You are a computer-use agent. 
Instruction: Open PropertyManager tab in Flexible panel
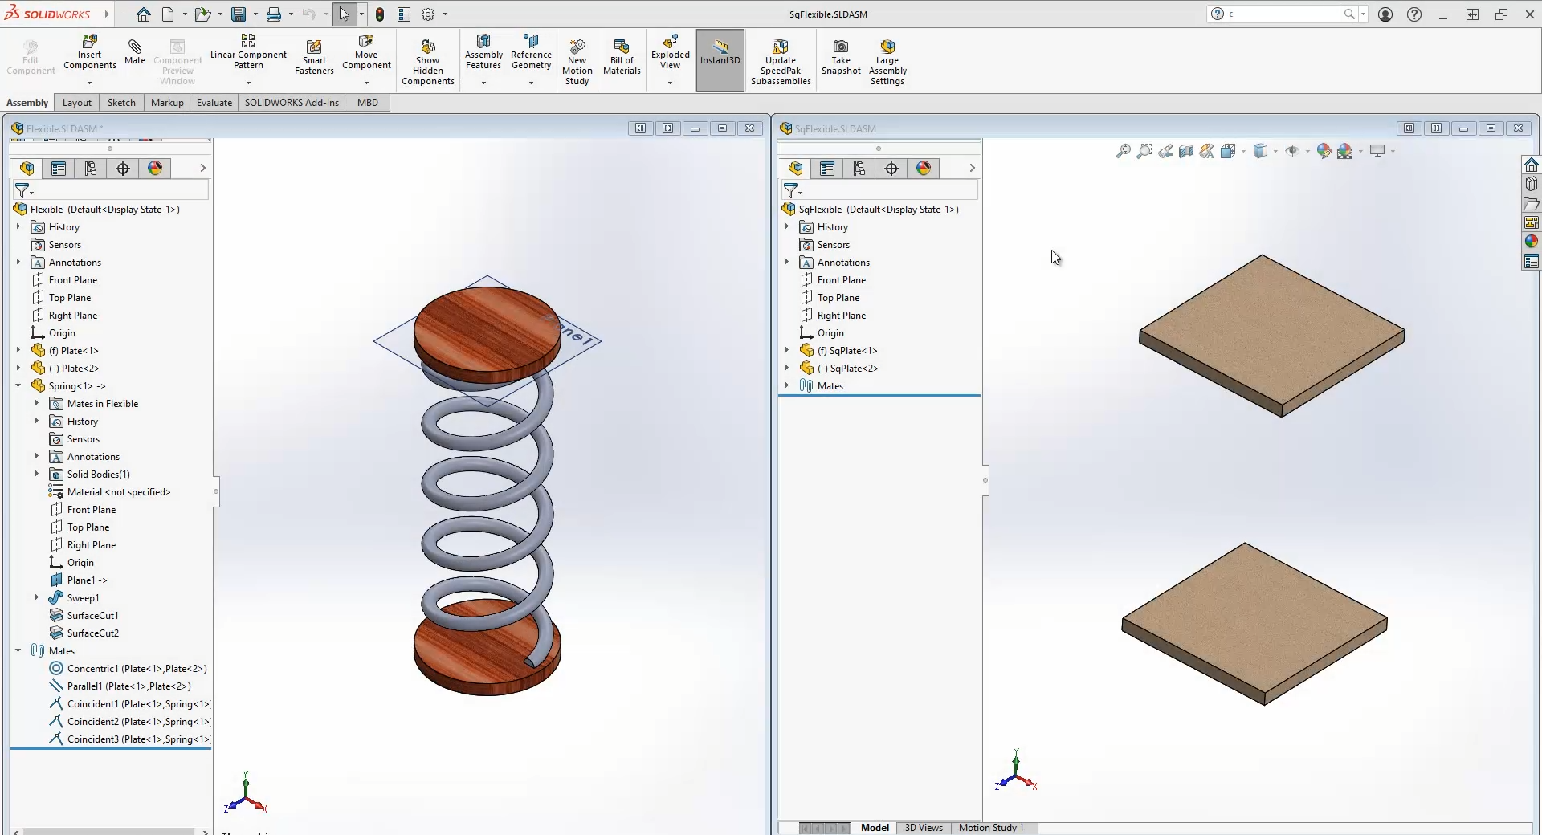click(59, 168)
